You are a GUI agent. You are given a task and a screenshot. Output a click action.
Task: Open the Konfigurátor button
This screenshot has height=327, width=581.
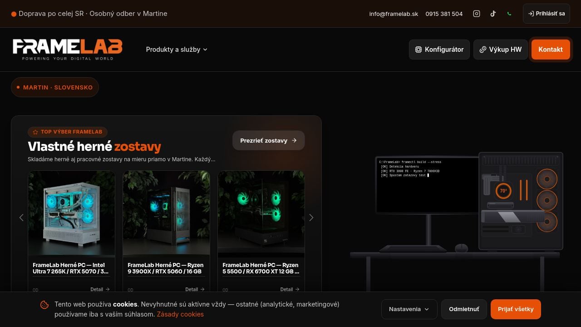[x=439, y=50]
